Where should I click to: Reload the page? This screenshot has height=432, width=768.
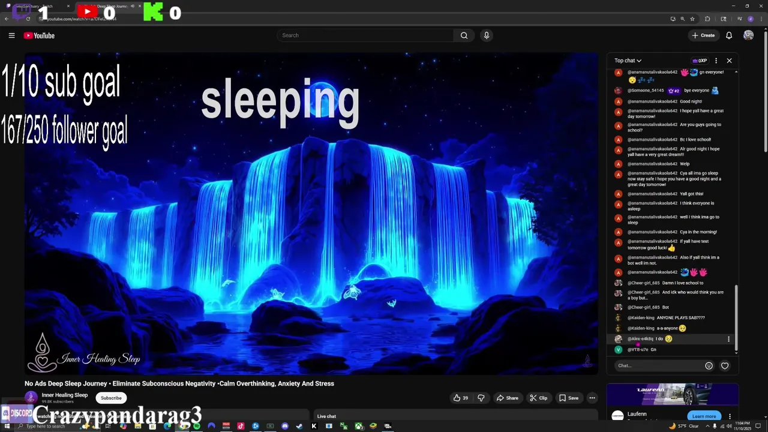28,19
